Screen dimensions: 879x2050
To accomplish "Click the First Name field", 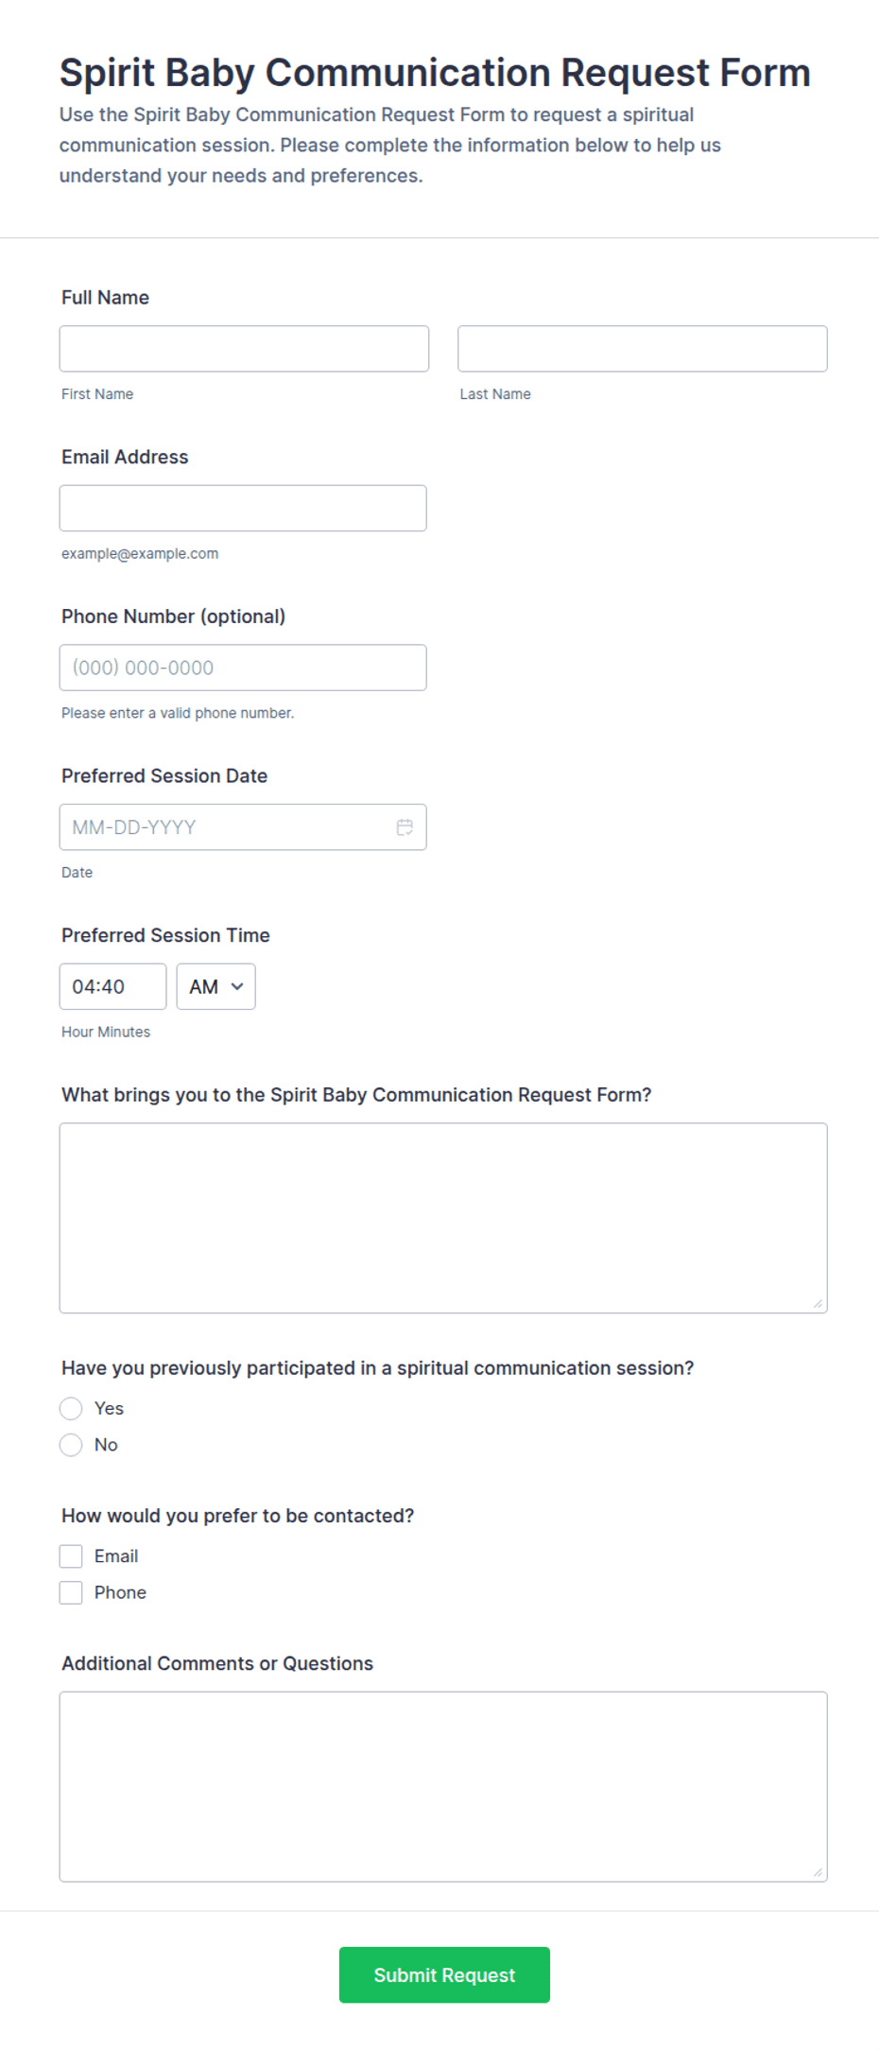I will click(244, 349).
